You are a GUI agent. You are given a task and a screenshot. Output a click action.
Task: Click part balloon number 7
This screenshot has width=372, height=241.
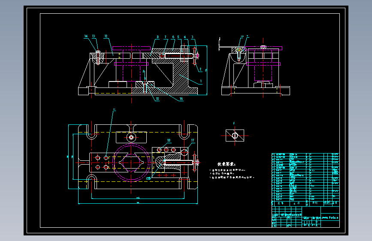(165, 37)
